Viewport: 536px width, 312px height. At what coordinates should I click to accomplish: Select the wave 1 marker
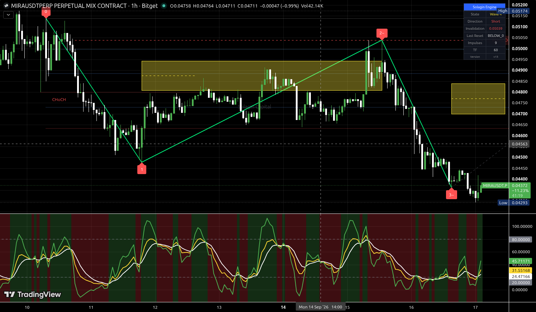[142, 169]
